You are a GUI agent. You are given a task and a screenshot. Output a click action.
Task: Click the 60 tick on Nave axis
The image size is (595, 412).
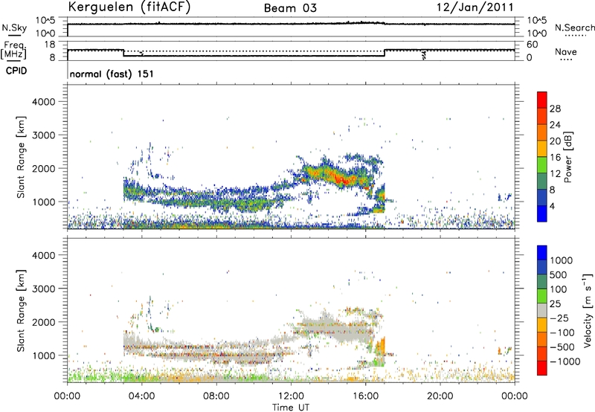(532, 45)
